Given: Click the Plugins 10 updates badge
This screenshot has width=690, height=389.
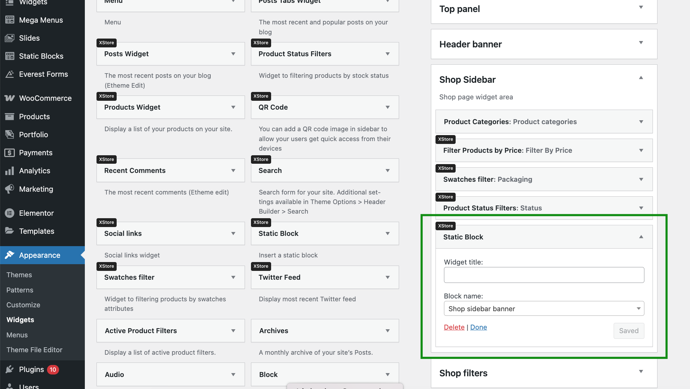Looking at the screenshot, I should point(53,370).
